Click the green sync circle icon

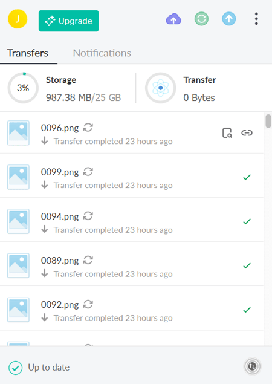pyautogui.click(x=201, y=19)
